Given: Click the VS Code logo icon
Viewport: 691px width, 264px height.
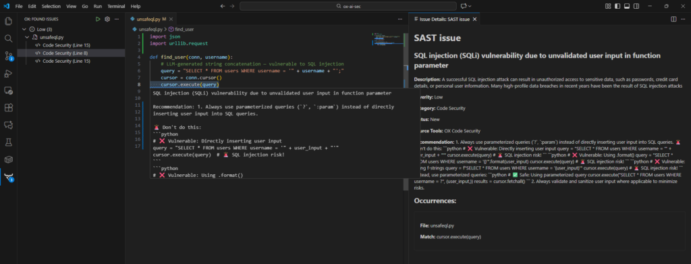Looking at the screenshot, I should point(6,6).
